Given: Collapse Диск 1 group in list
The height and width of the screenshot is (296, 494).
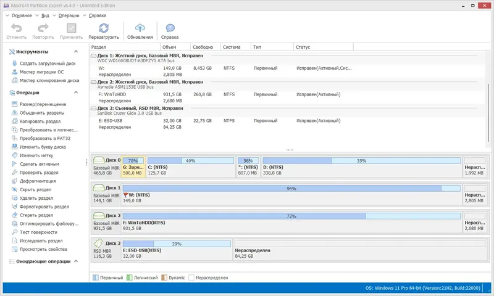Looking at the screenshot, I should click(94, 55).
